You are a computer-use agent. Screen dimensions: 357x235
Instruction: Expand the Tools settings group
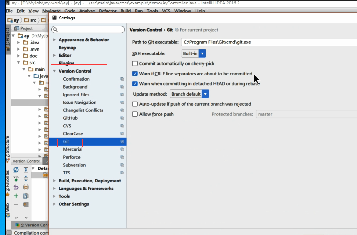(54, 196)
